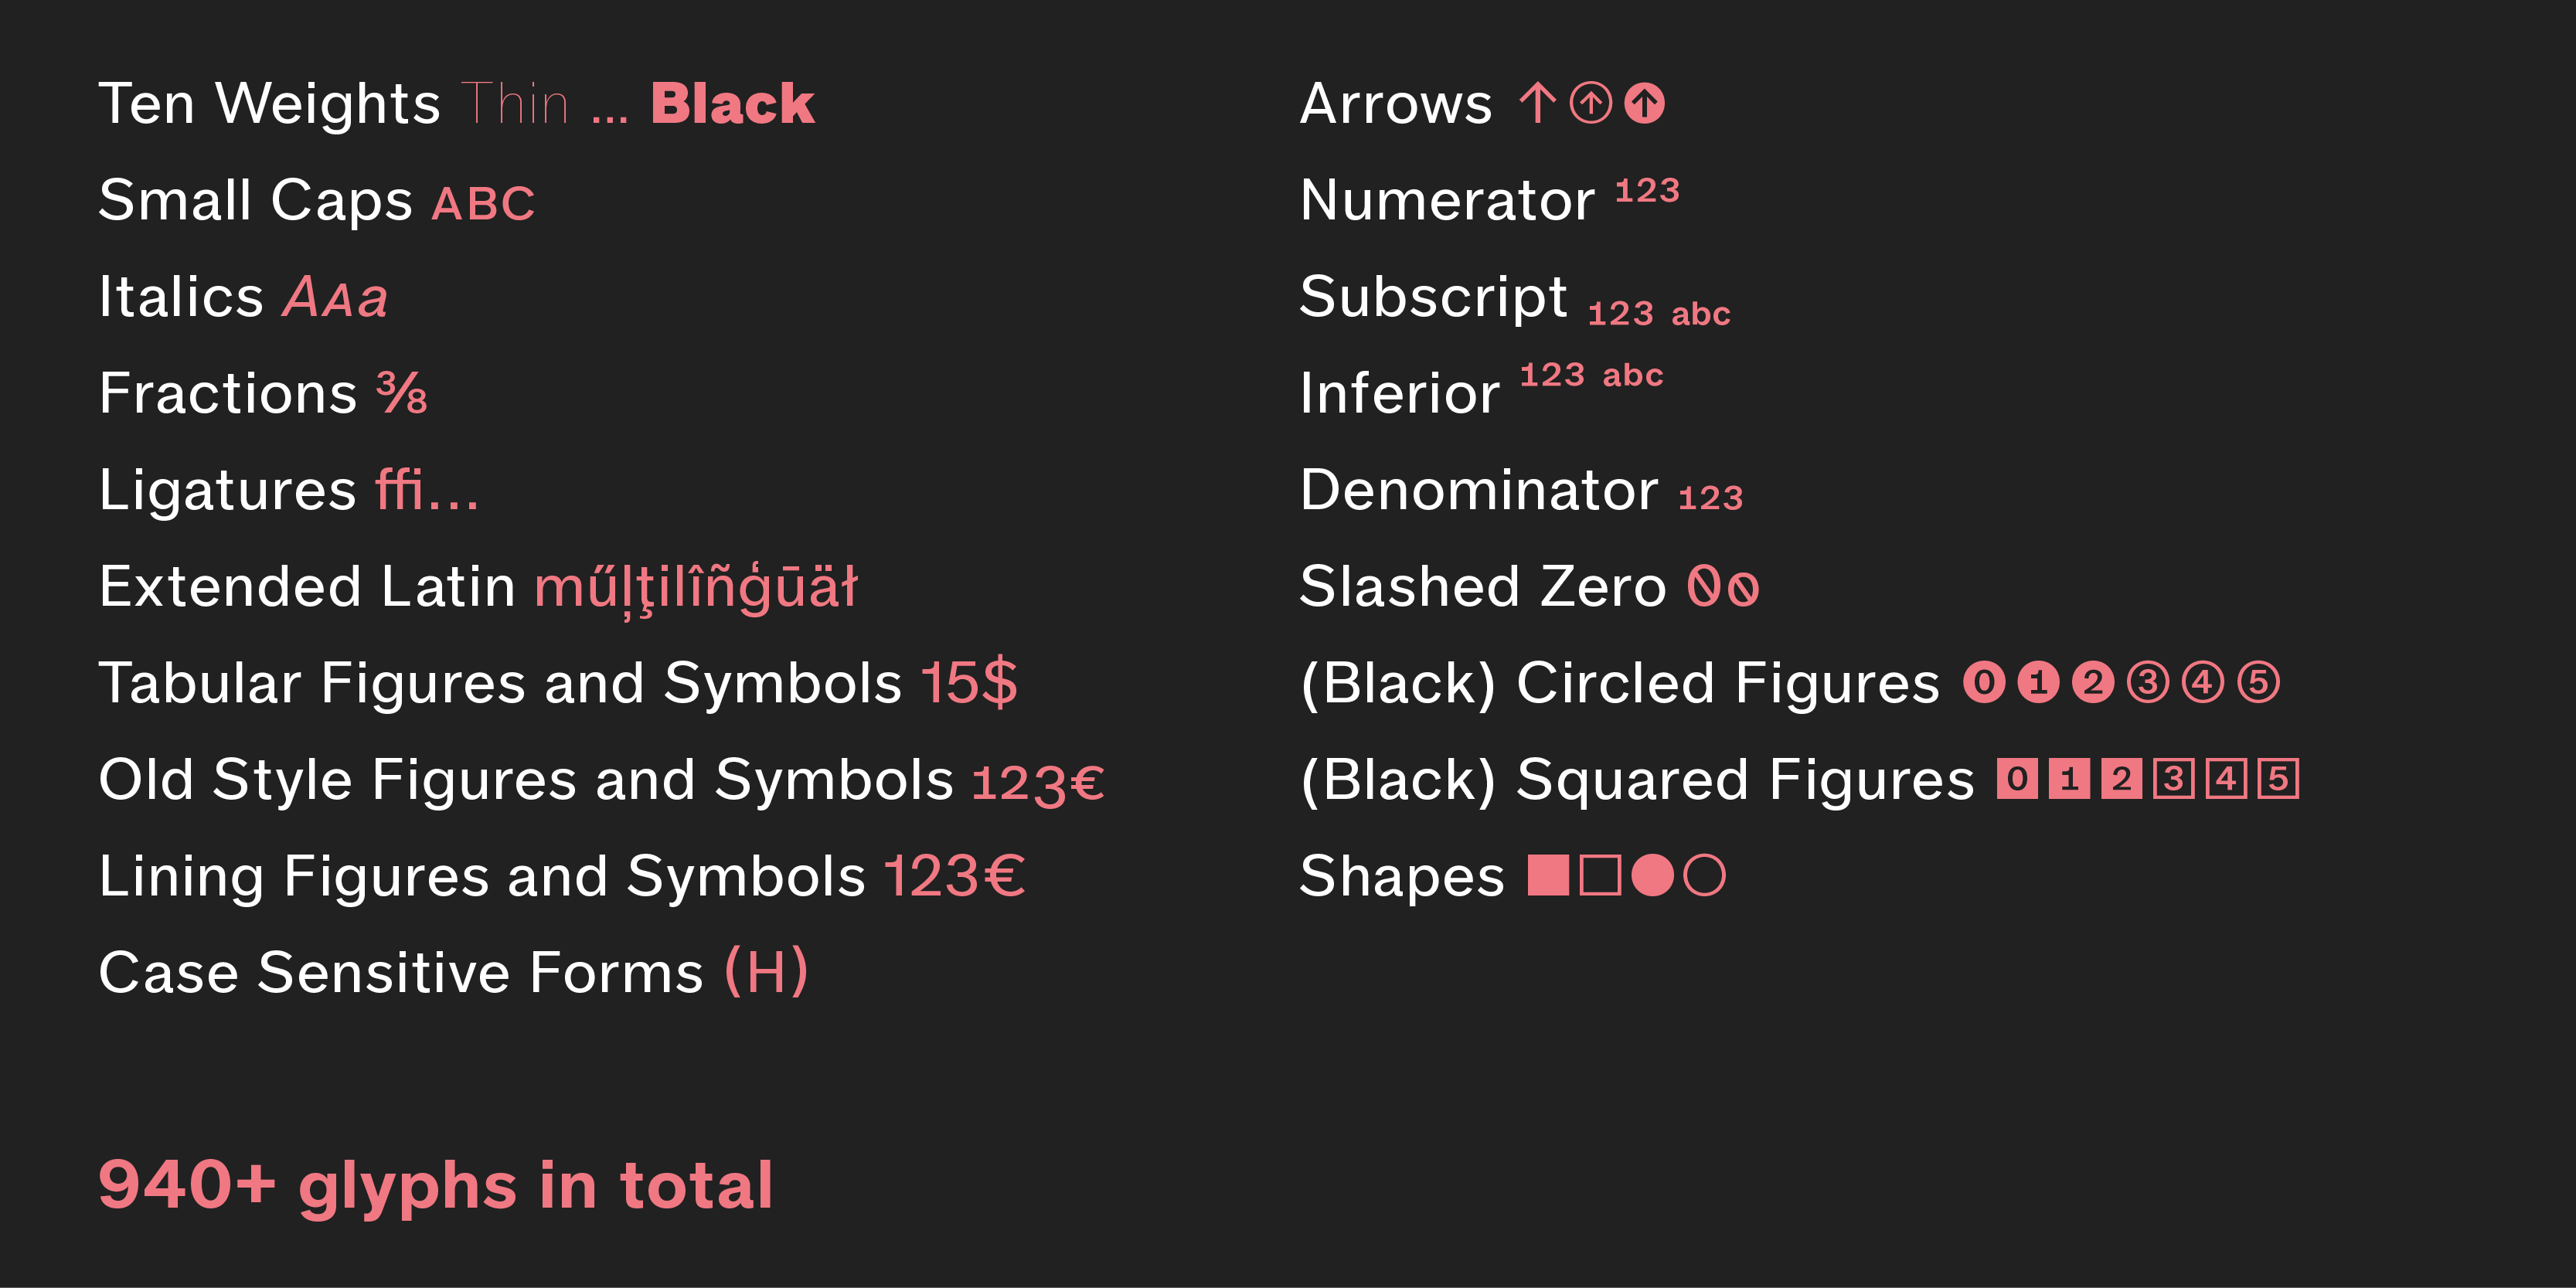This screenshot has height=1288, width=2576.
Task: Click the 940+ glyphs in total heading
Action: [436, 1186]
